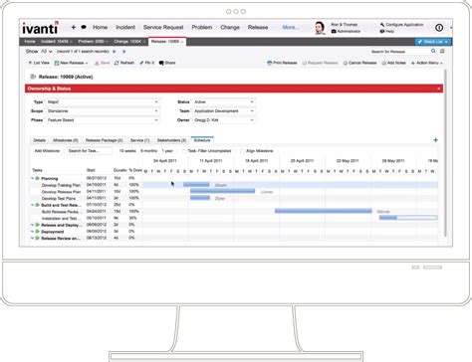
Task: Collapse the Ownership & Status section arrow
Action: [438, 89]
